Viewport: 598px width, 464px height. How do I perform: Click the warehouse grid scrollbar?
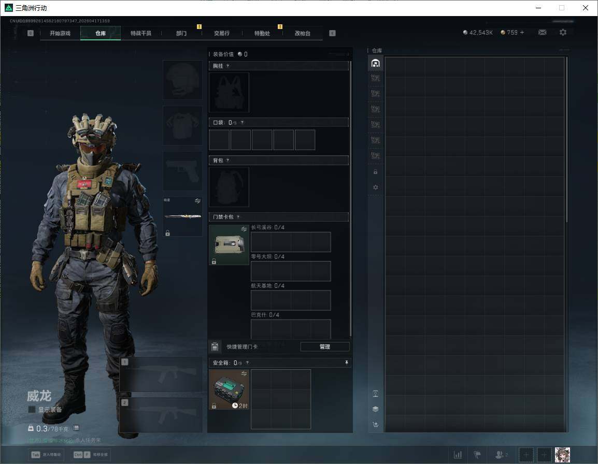click(x=567, y=139)
